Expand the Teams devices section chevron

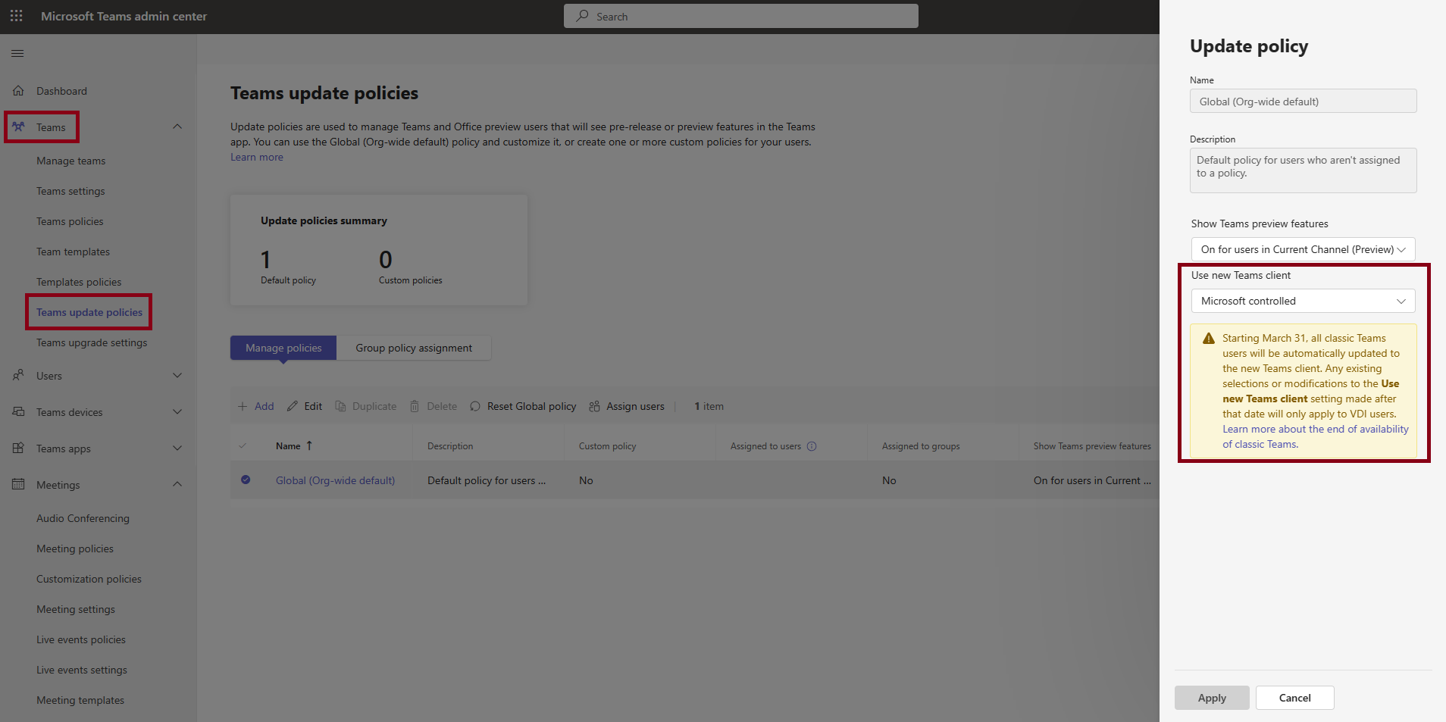tap(177, 411)
